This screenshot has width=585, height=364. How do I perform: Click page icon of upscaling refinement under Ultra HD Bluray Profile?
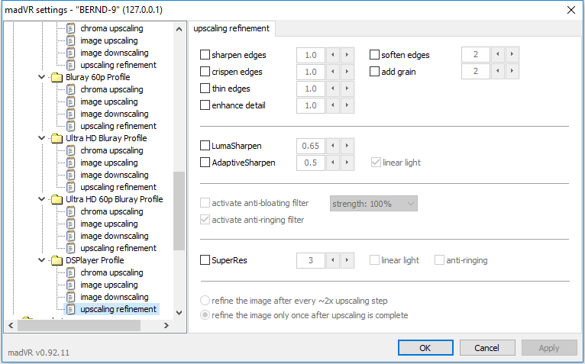(70, 187)
